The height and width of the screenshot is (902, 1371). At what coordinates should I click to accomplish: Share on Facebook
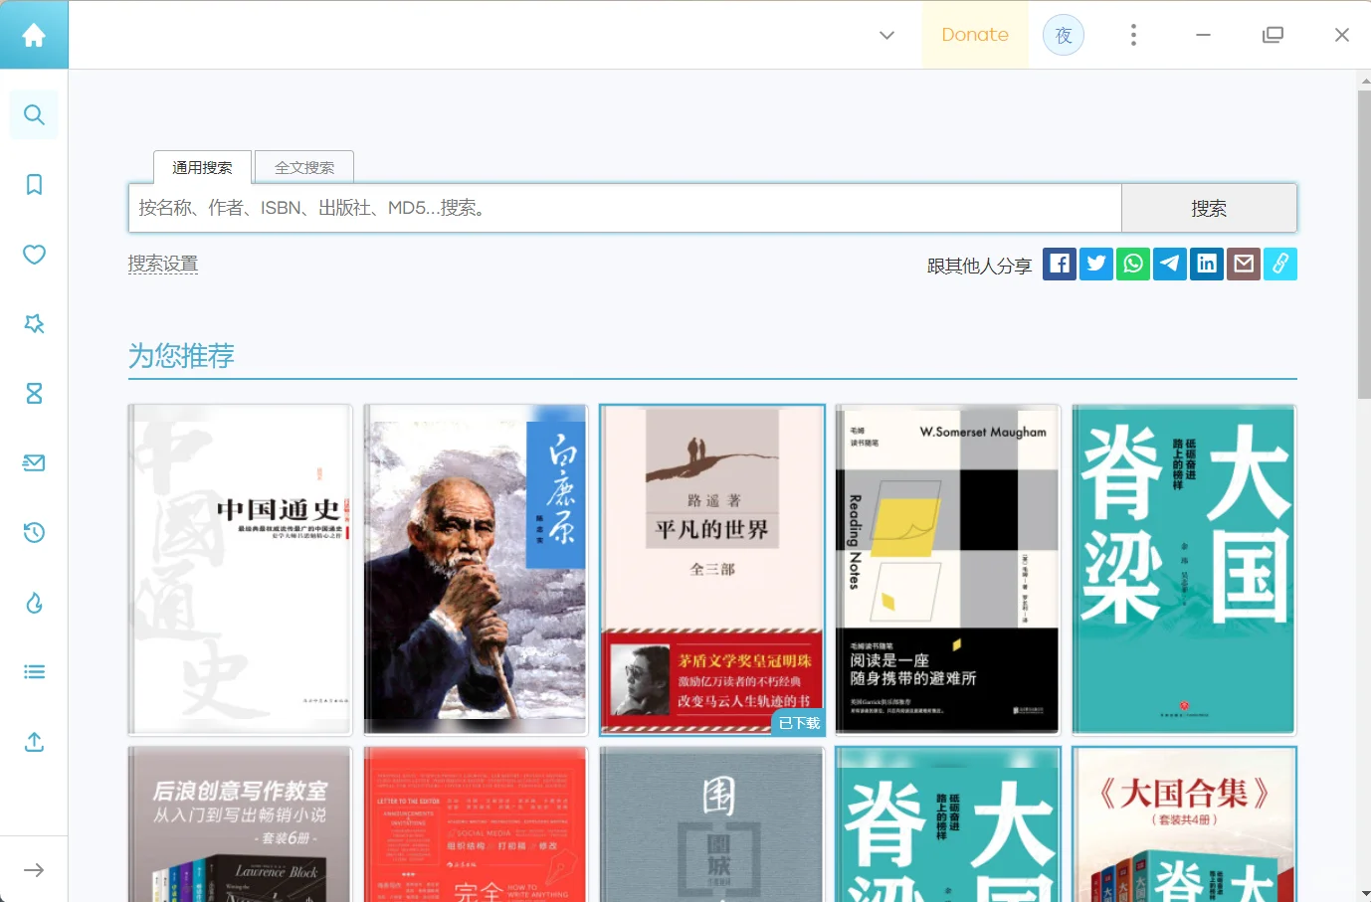click(x=1060, y=264)
